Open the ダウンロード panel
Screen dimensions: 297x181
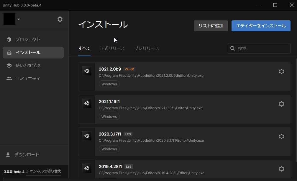point(22,155)
